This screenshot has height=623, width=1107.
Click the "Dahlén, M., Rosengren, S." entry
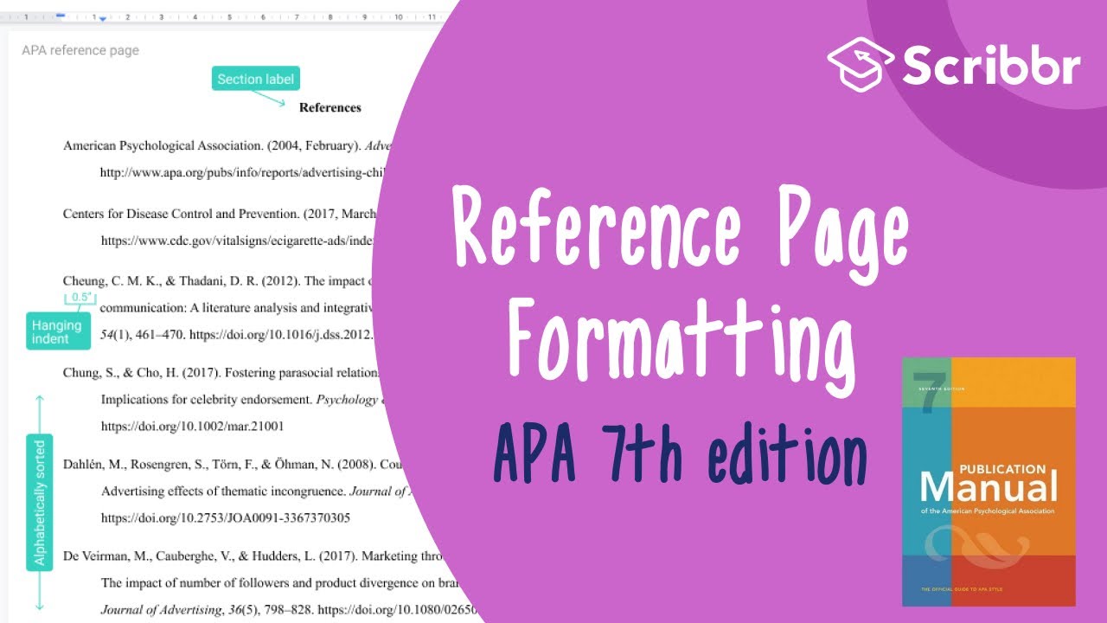231,465
